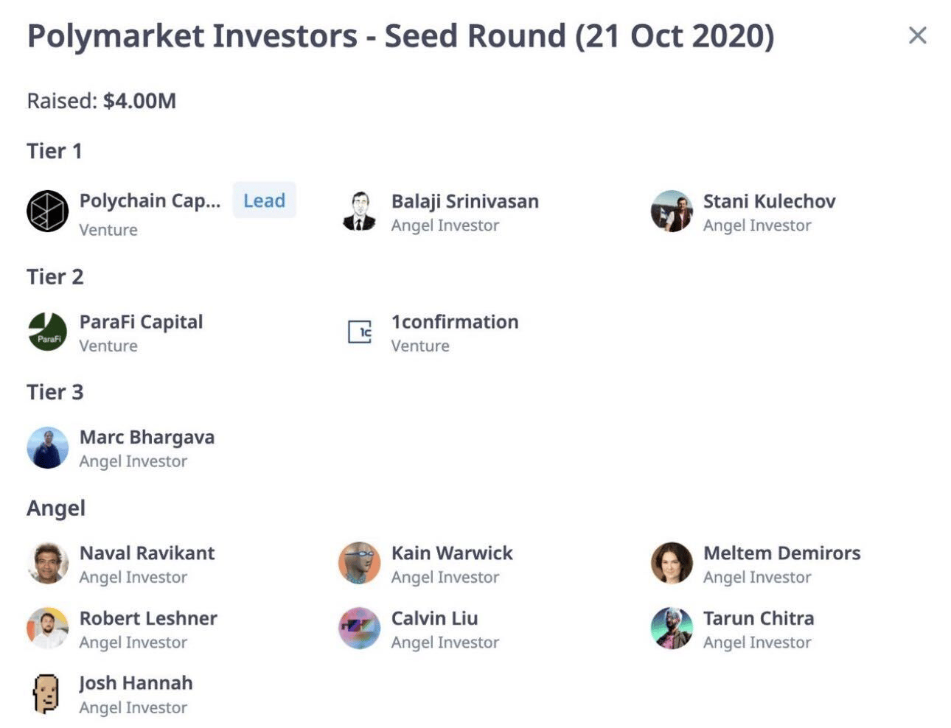Click the Lead badge next to Polychain
Viewport: 951px width, 728px height.
[264, 200]
